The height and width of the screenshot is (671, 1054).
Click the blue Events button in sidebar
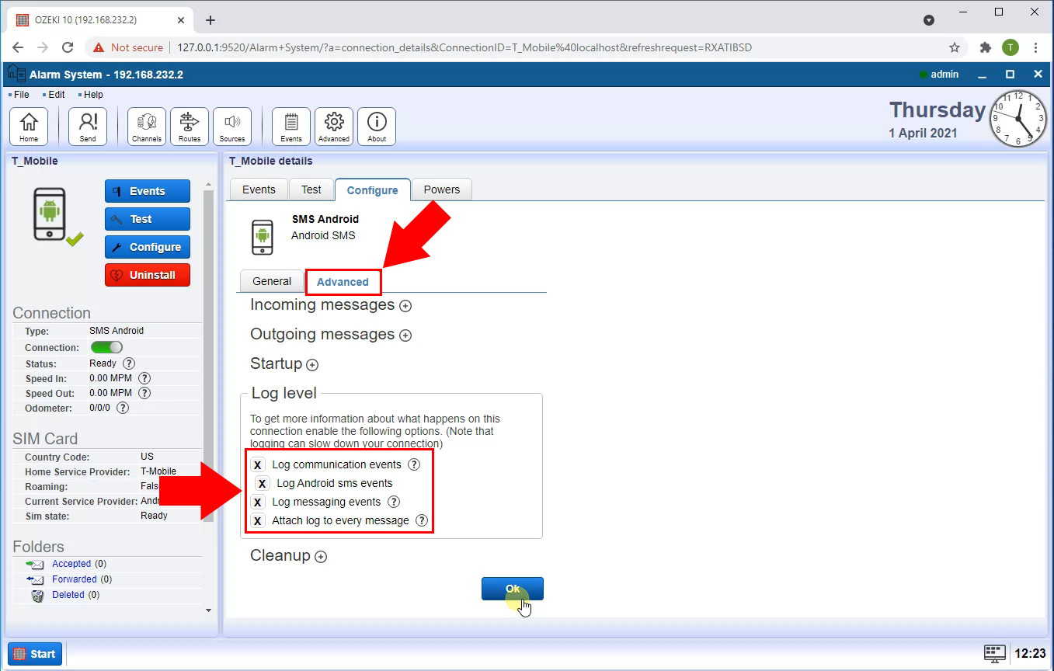pos(148,191)
